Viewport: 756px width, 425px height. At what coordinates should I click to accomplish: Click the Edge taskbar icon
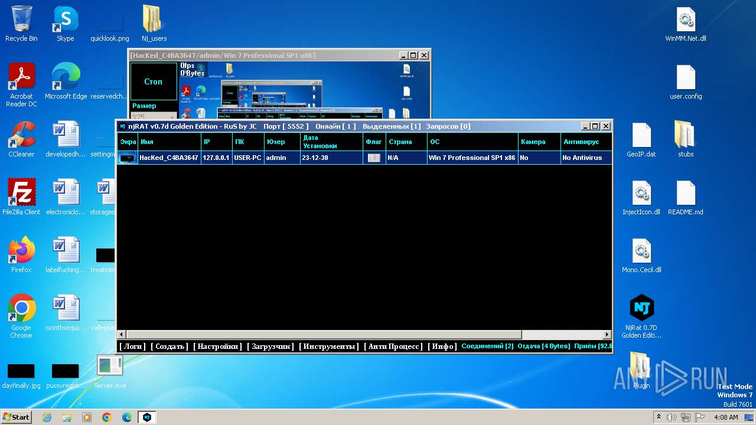(127, 417)
